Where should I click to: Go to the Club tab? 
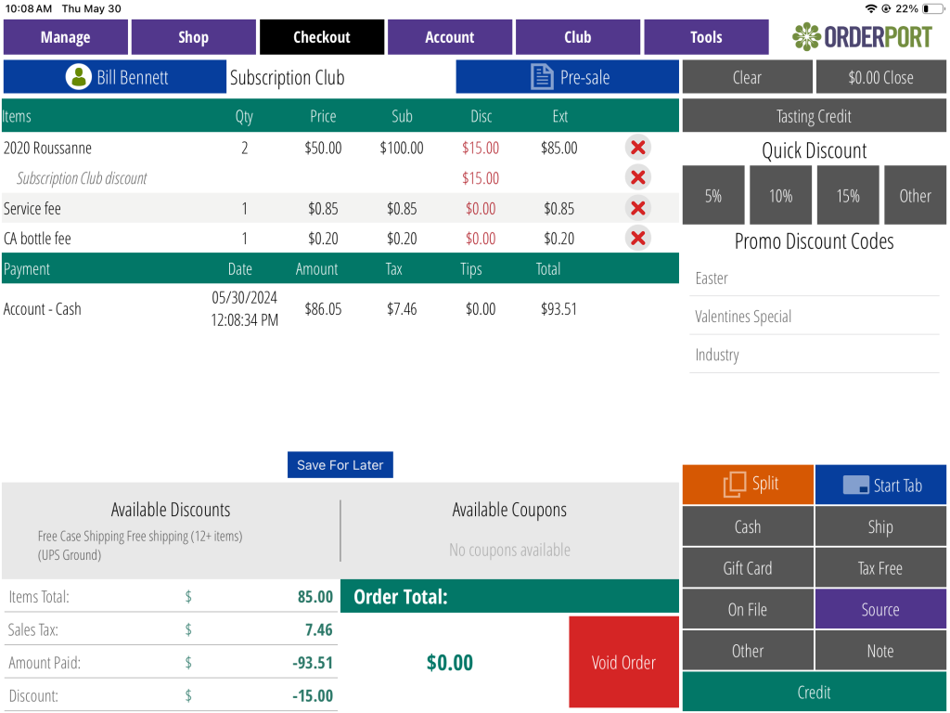577,37
